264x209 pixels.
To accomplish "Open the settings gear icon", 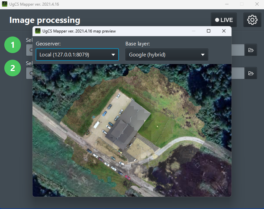I will [252, 20].
